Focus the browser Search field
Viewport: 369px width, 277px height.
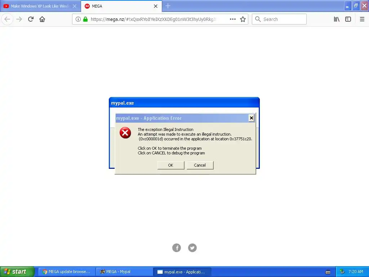[279, 19]
